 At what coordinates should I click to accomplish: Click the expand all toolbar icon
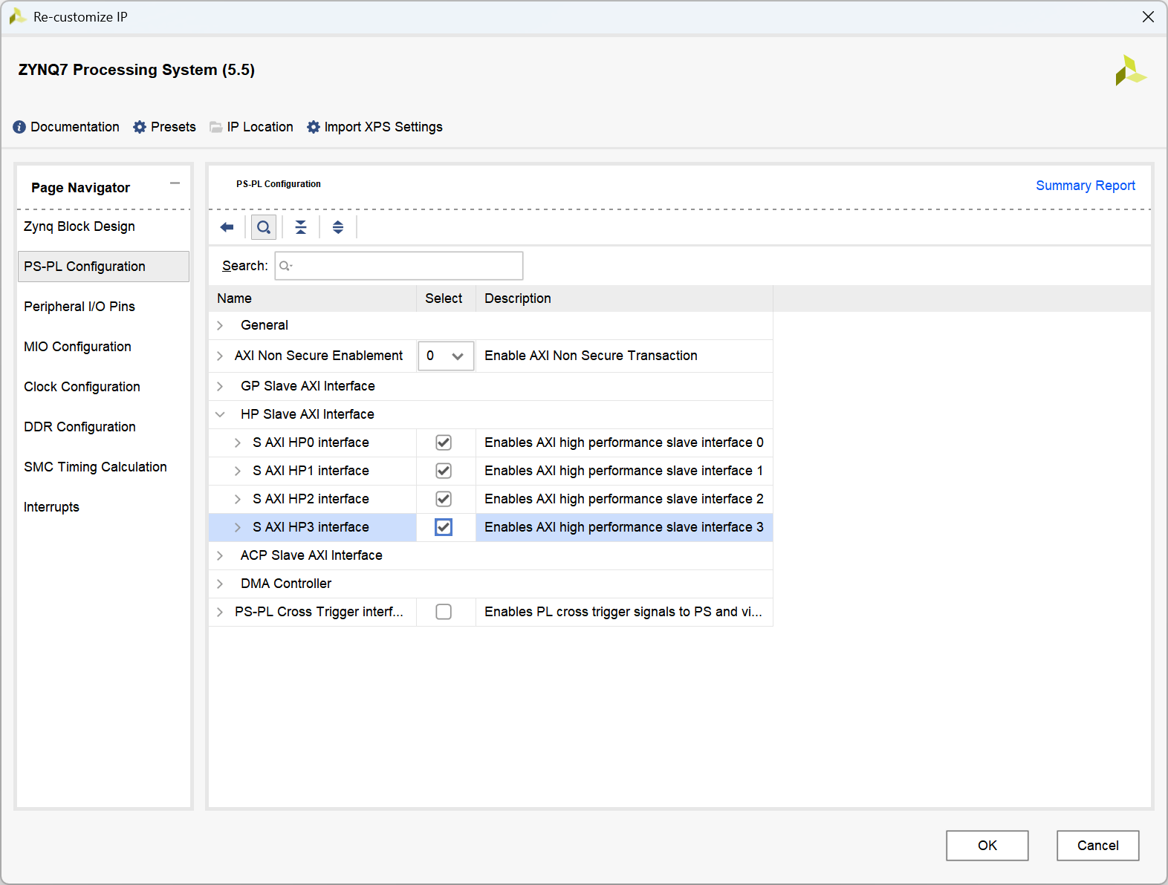point(338,227)
